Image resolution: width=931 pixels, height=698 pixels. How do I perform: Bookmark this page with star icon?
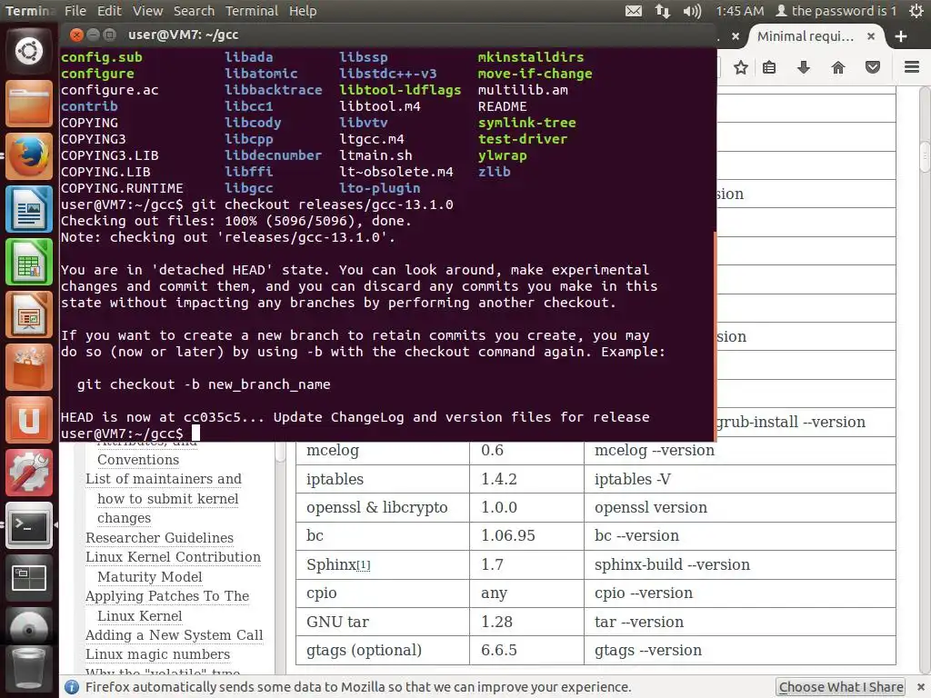coord(740,67)
